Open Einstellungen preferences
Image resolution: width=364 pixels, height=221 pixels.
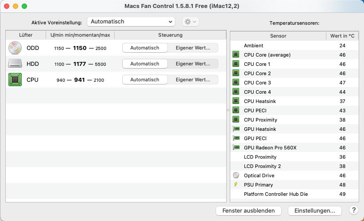pyautogui.click(x=314, y=211)
